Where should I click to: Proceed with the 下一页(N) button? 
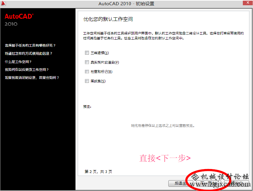point(208,183)
